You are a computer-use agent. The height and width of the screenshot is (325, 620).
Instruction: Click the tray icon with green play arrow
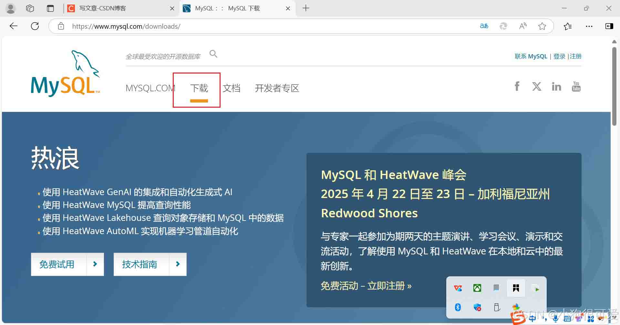coord(535,288)
